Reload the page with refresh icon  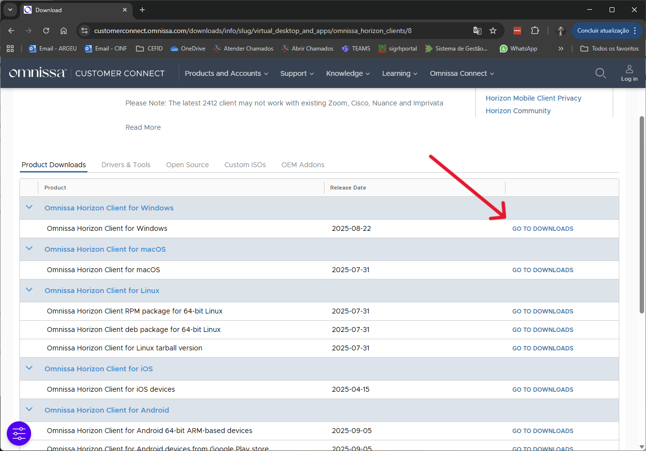pyautogui.click(x=46, y=31)
